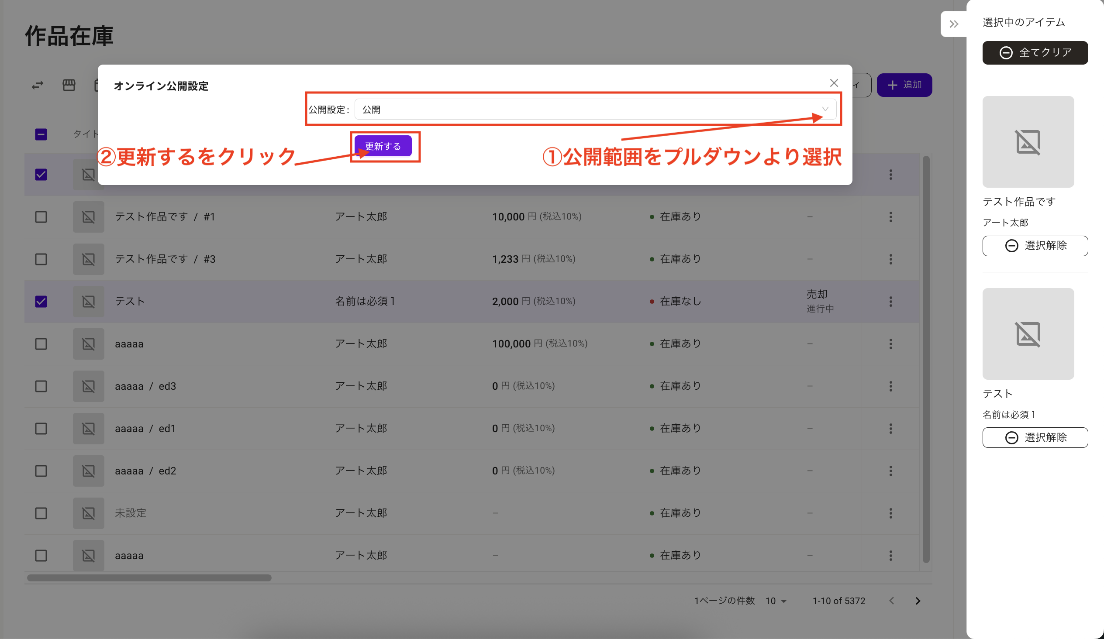Close the オンライン公開設定 dialog
1104x639 pixels.
point(834,83)
